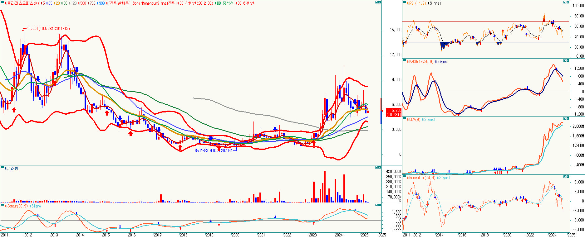Select the Signal legend in the RSI panel
Image resolution: width=585 pixels, height=238 pixels.
(x=435, y=3)
